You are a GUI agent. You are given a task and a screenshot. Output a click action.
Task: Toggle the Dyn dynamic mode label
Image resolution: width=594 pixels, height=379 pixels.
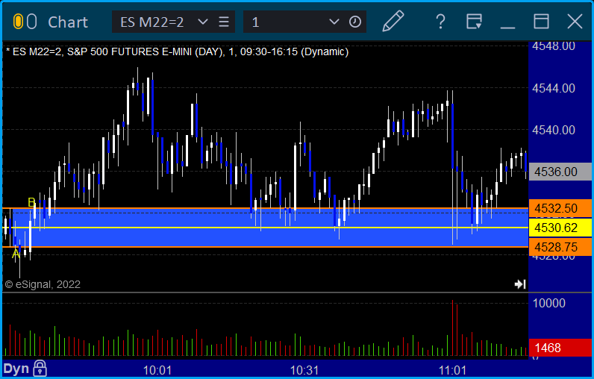pos(16,369)
